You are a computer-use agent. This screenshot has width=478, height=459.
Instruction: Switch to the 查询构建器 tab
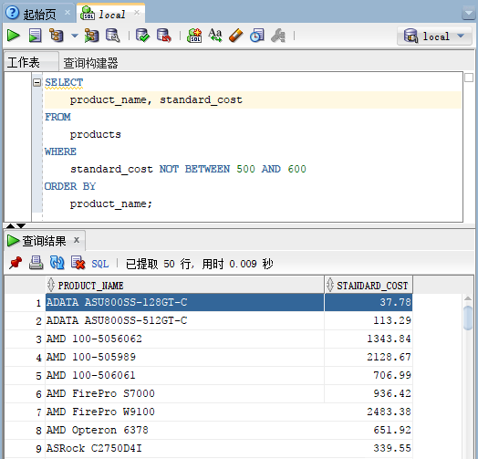coord(90,63)
